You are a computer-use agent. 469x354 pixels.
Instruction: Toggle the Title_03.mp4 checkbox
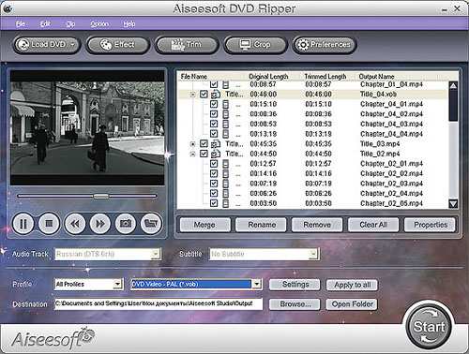click(204, 143)
